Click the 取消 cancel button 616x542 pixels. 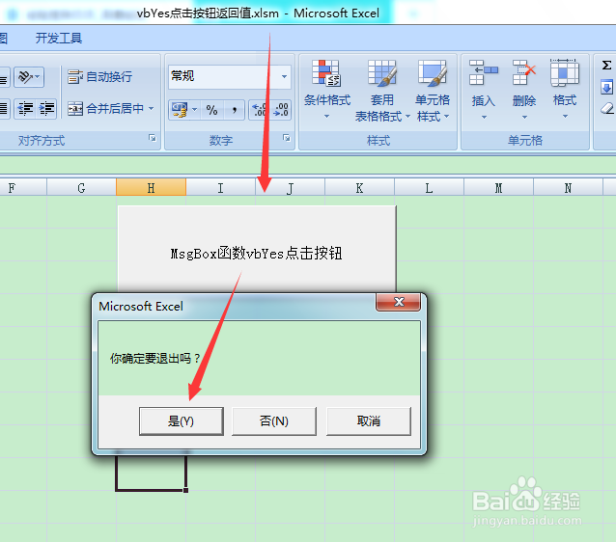pos(369,421)
